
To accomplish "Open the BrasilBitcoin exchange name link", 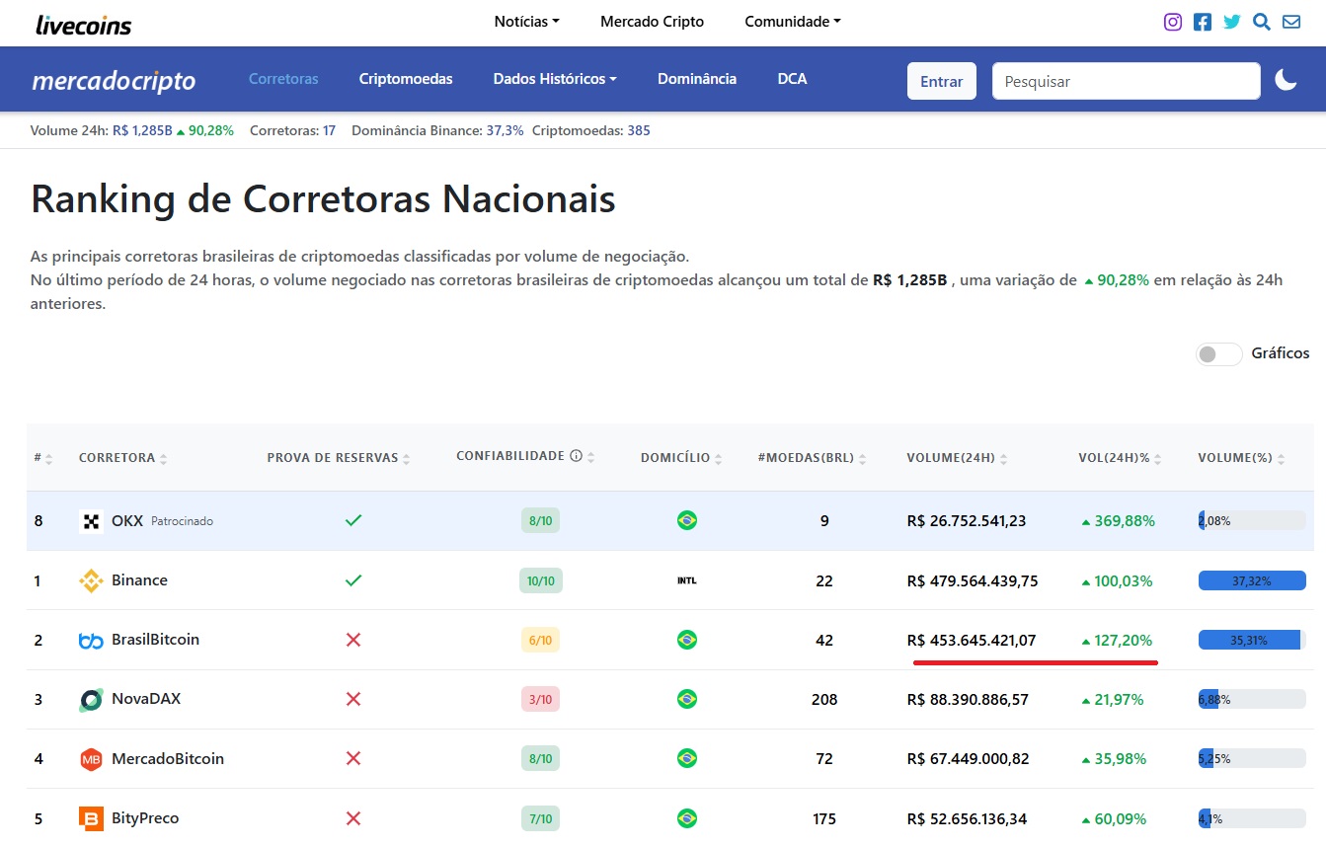I will point(155,640).
